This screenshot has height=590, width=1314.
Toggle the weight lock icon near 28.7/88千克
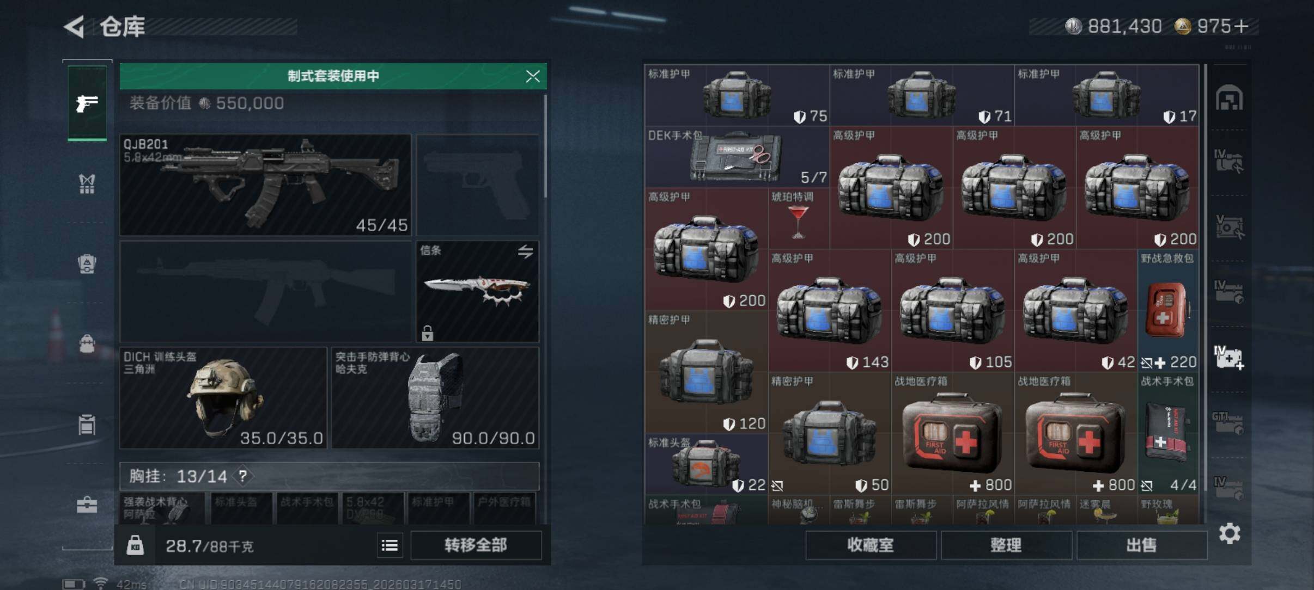point(135,545)
